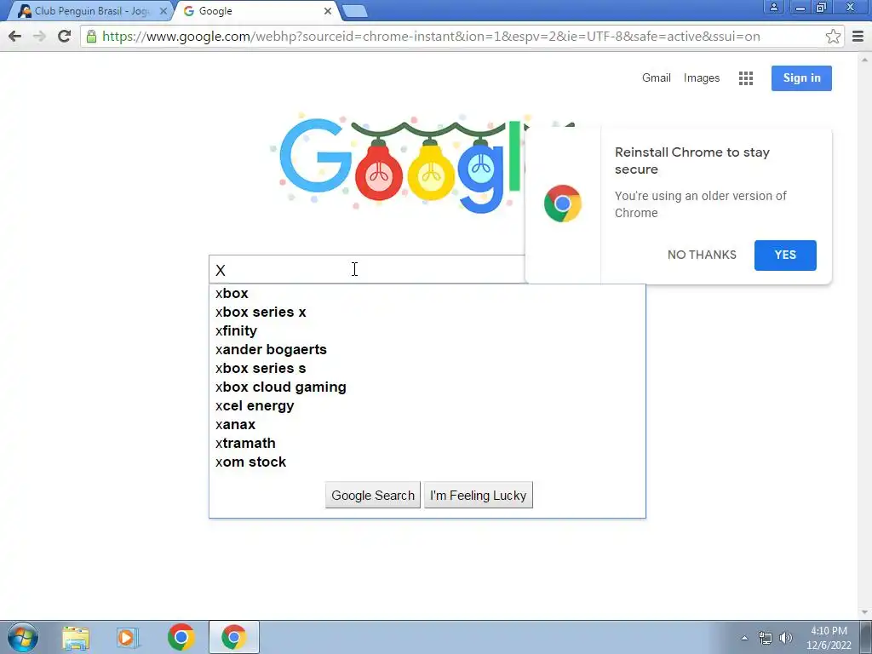Select the 'xbox series s' suggestion

click(427, 368)
